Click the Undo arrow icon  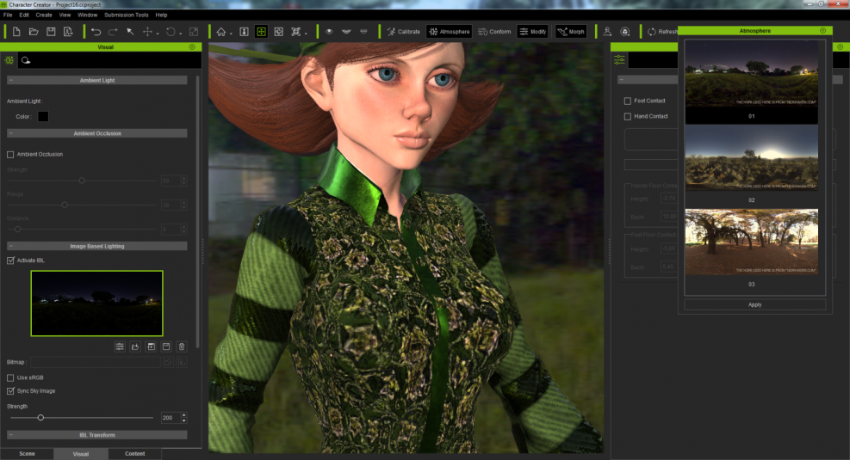tap(96, 32)
